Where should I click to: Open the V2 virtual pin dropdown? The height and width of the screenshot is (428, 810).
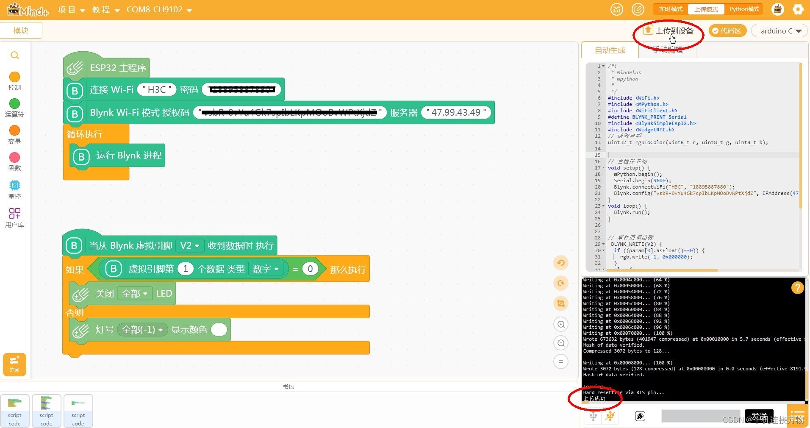coord(189,246)
